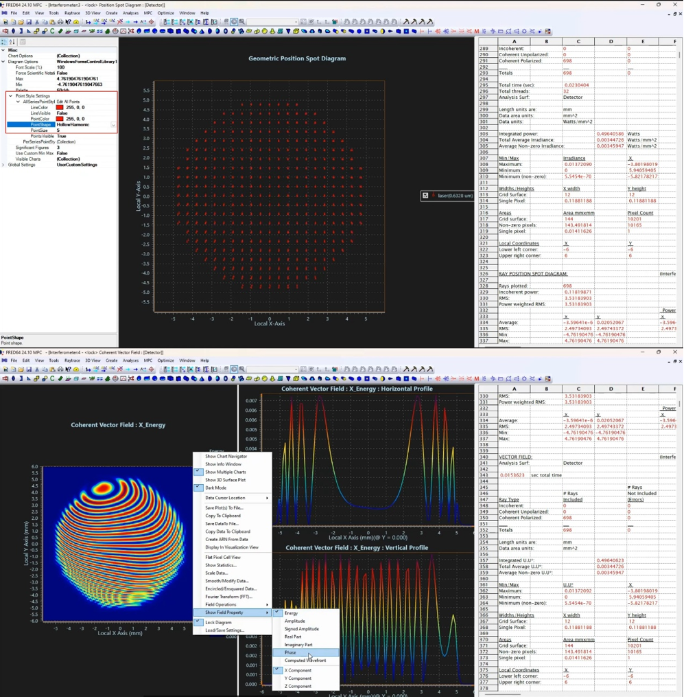
Task: Click the green C icon in the top window toolbar
Action: pos(52,31)
